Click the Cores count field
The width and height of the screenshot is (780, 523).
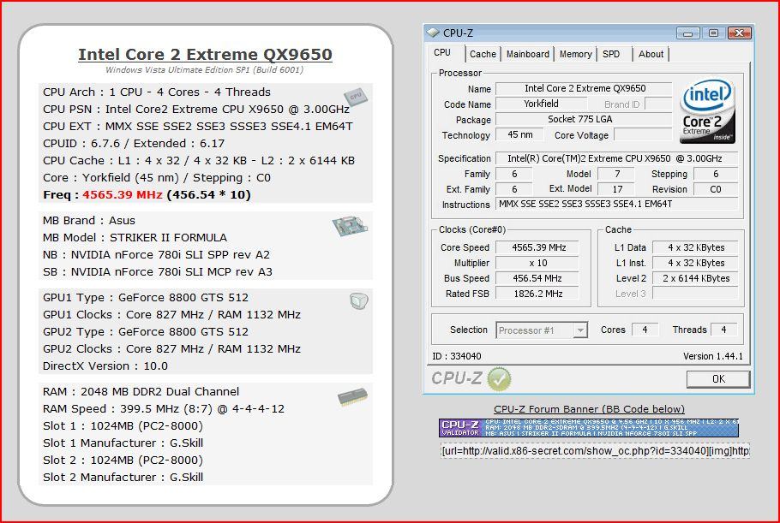[x=645, y=330]
